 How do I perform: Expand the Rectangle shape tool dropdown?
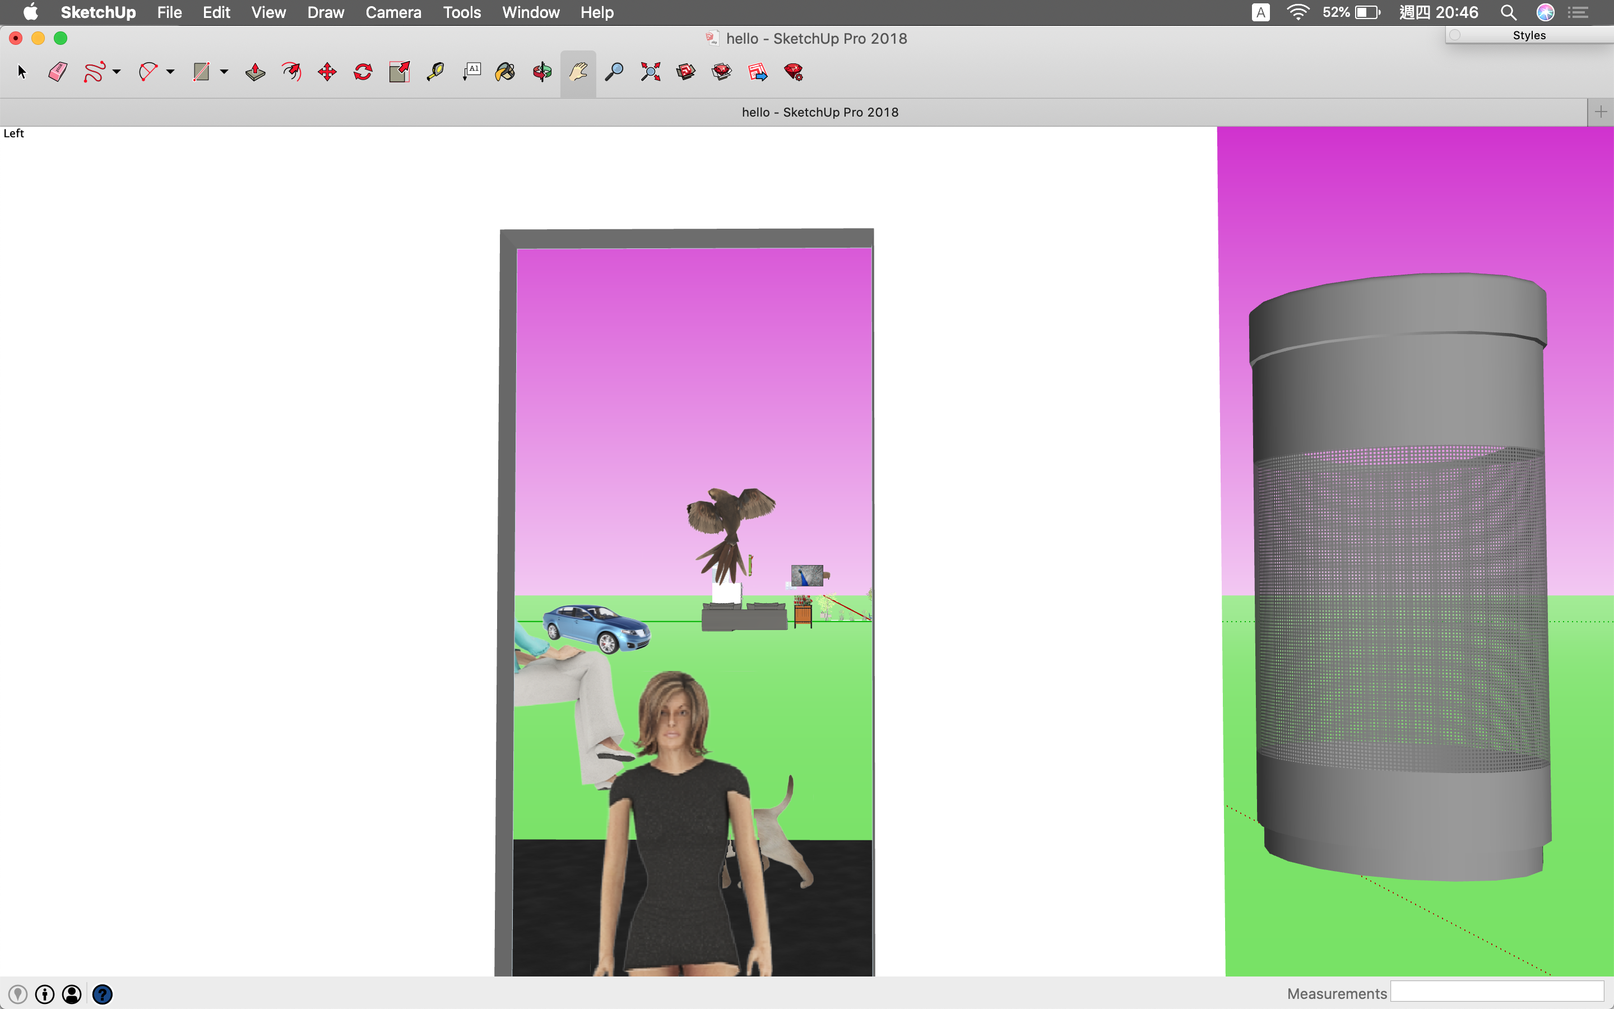(x=224, y=72)
